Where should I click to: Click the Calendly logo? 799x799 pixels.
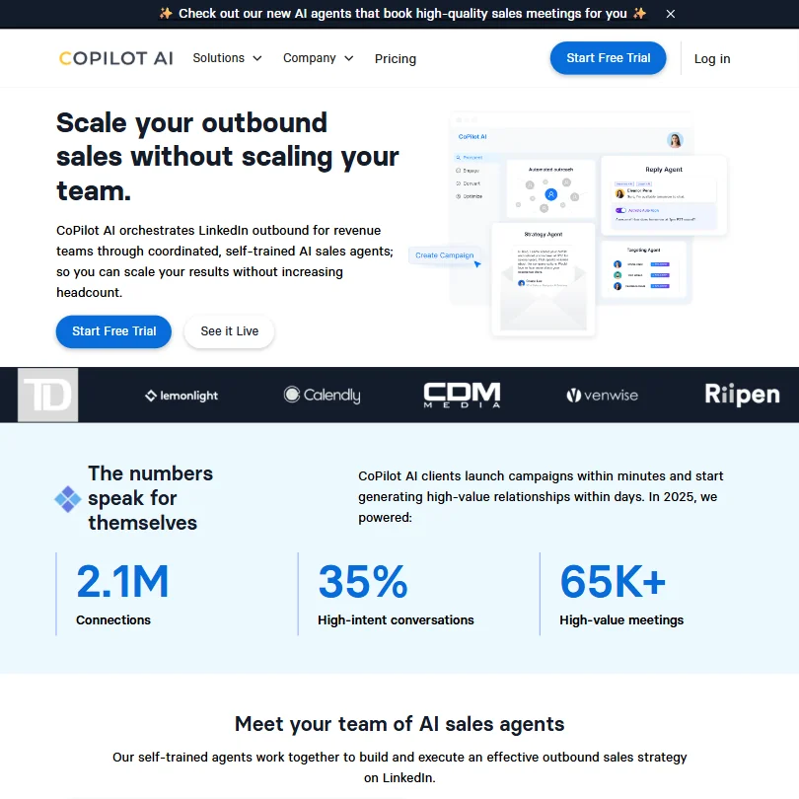click(x=322, y=395)
